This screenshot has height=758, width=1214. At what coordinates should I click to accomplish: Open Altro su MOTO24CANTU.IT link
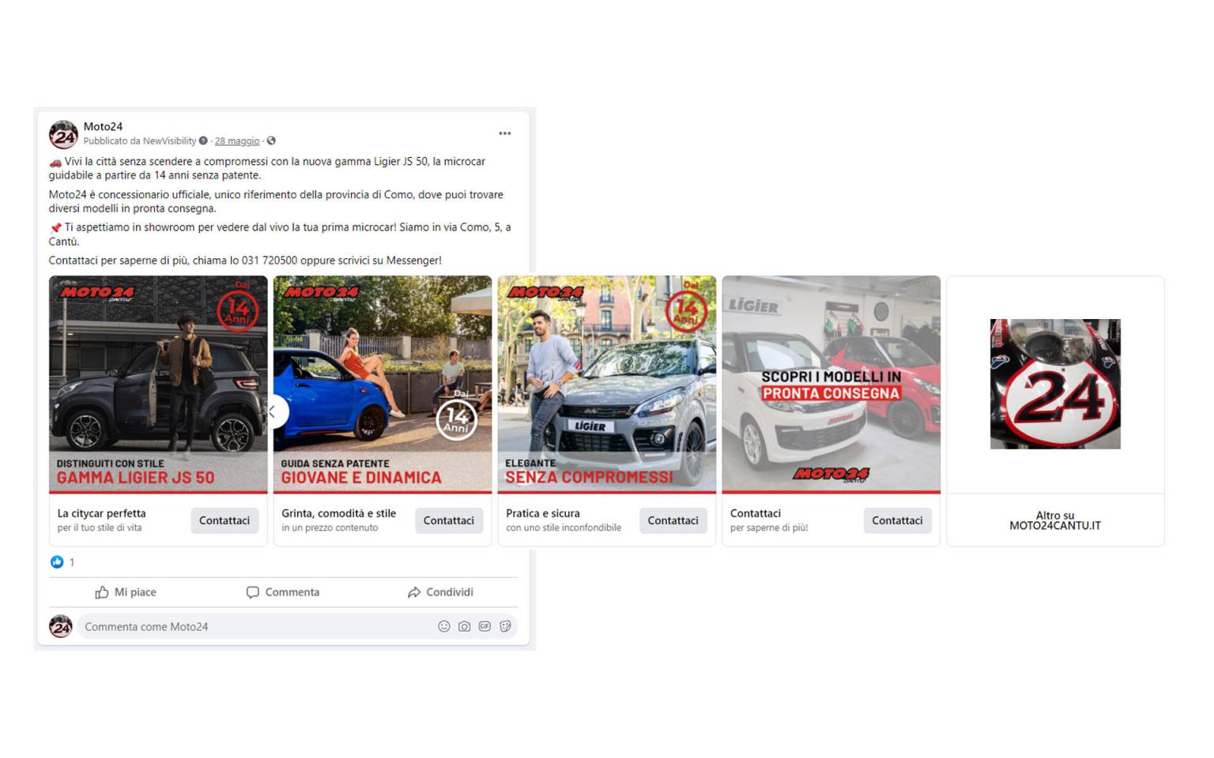point(1055,520)
